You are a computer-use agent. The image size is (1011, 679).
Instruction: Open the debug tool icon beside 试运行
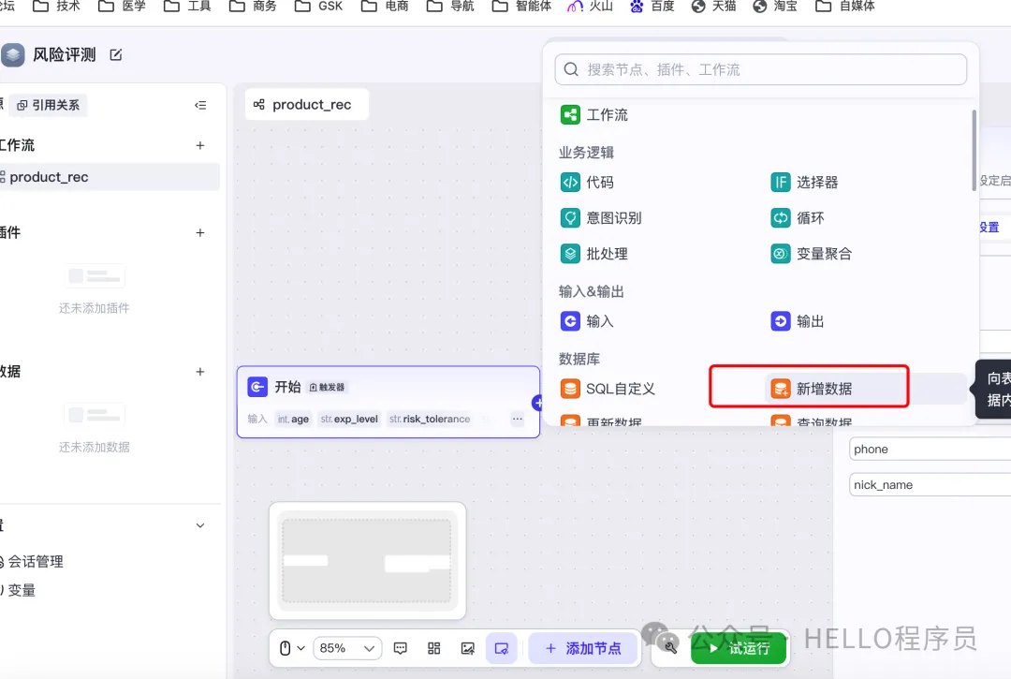(670, 648)
